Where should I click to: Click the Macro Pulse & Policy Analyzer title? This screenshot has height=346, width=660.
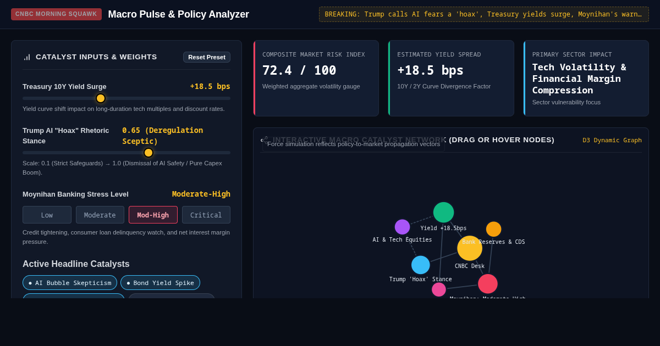[x=179, y=14]
